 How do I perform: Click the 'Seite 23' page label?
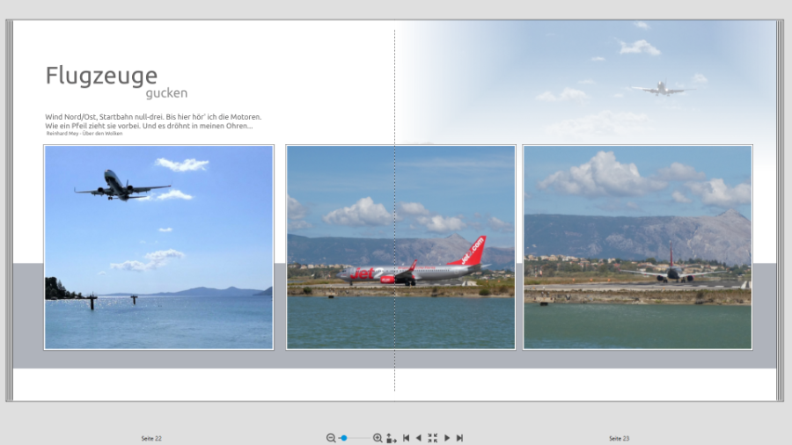tap(619, 438)
